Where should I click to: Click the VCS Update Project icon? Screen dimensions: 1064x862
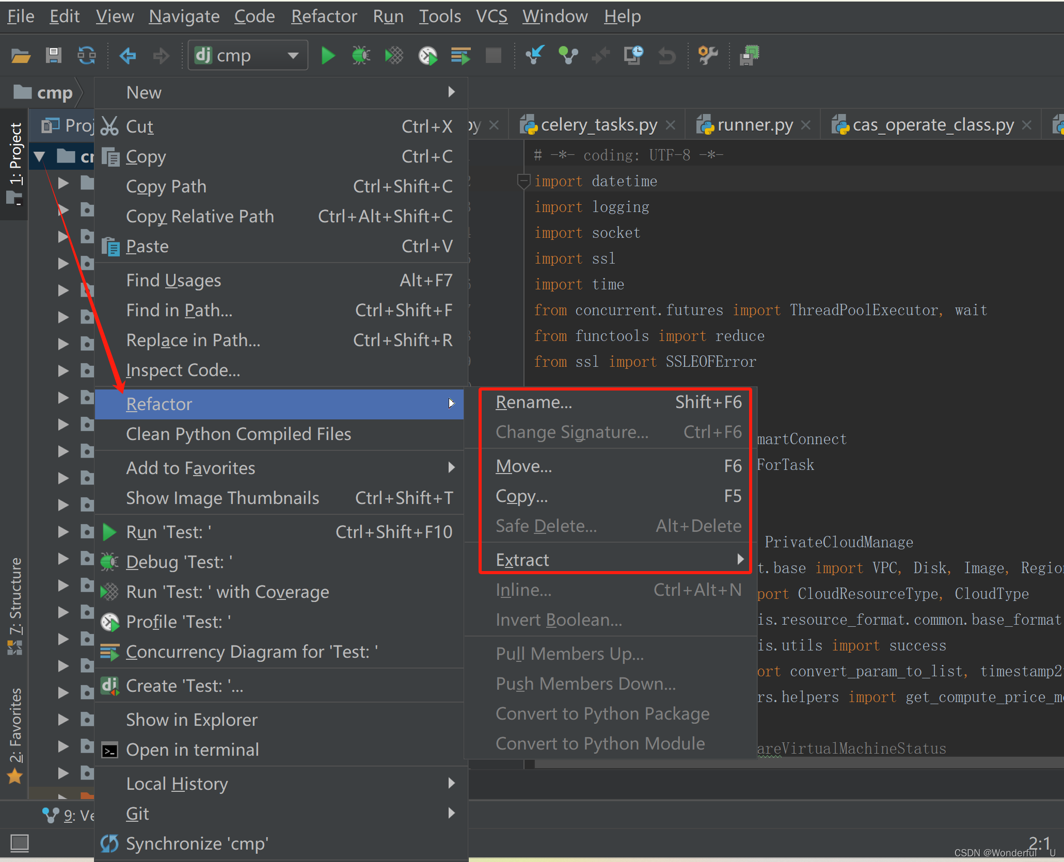point(535,55)
